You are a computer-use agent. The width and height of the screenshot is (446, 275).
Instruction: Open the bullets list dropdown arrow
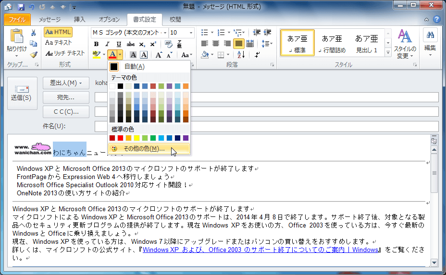click(212, 32)
